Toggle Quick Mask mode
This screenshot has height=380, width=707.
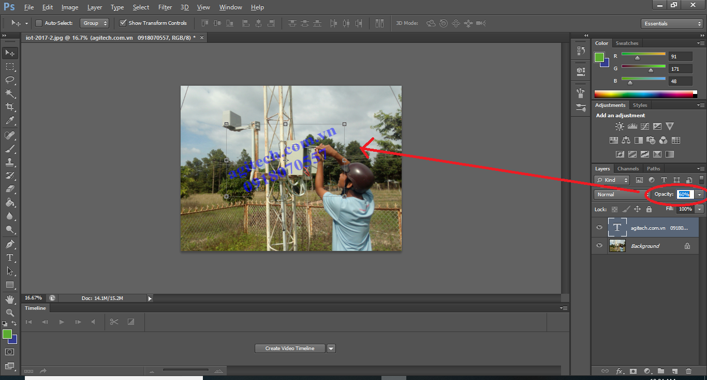[x=10, y=352]
